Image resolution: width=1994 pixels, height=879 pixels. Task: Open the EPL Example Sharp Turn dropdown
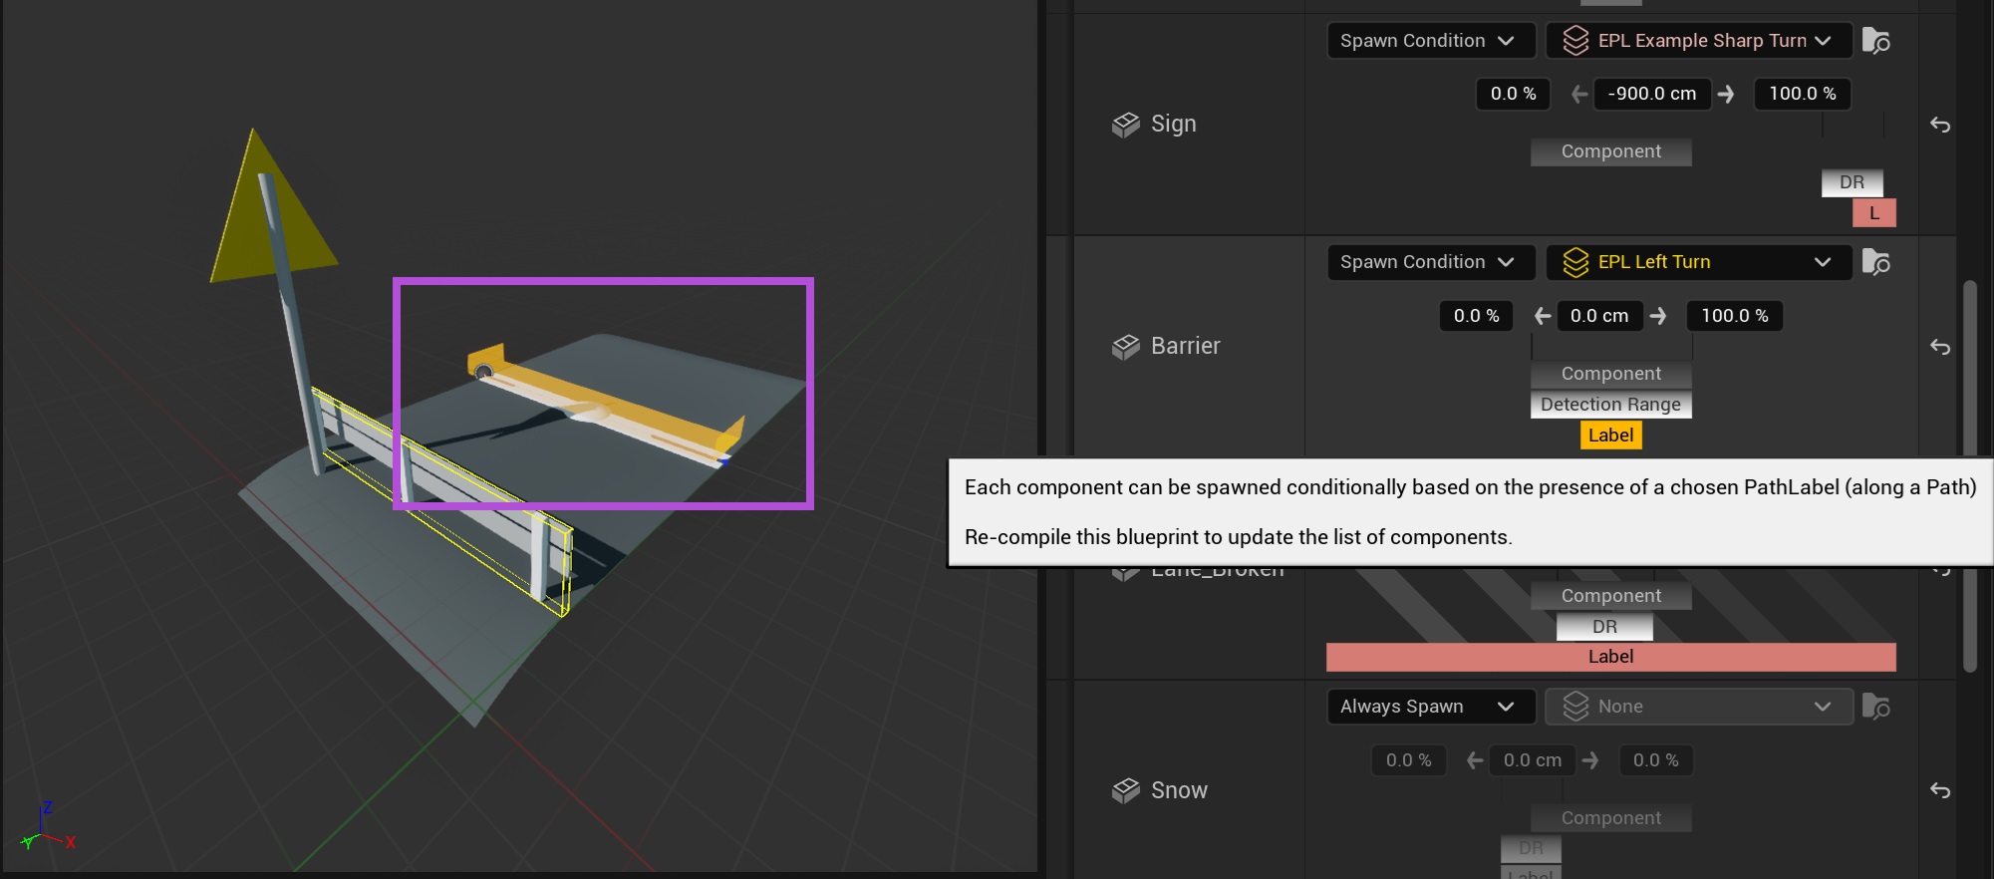pos(1698,41)
